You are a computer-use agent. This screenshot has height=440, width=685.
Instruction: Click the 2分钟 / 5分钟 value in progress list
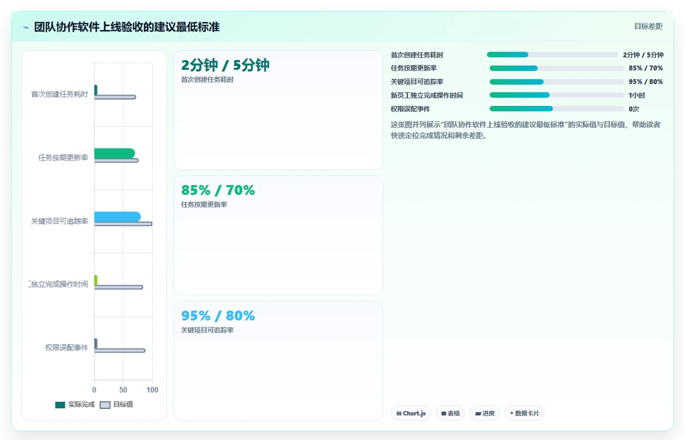click(643, 55)
